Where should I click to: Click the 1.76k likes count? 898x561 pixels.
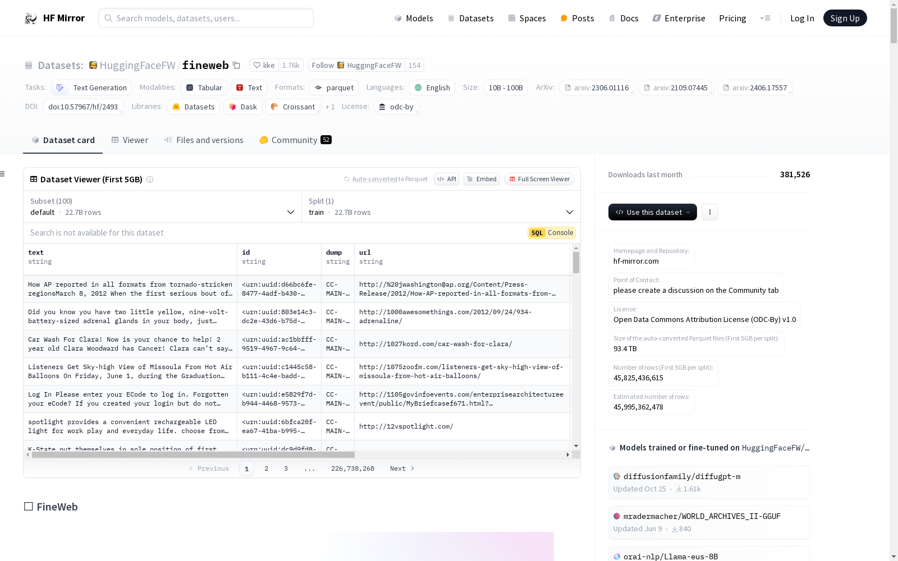click(291, 66)
